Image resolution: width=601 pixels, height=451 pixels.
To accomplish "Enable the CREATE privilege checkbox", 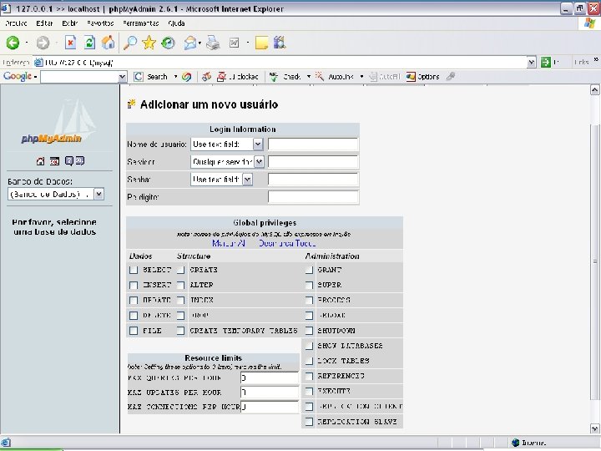I will (x=180, y=270).
